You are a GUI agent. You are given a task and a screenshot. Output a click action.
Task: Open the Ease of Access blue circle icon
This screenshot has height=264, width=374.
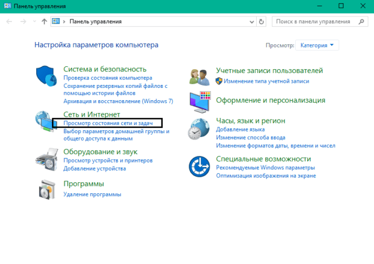pyautogui.click(x=199, y=167)
